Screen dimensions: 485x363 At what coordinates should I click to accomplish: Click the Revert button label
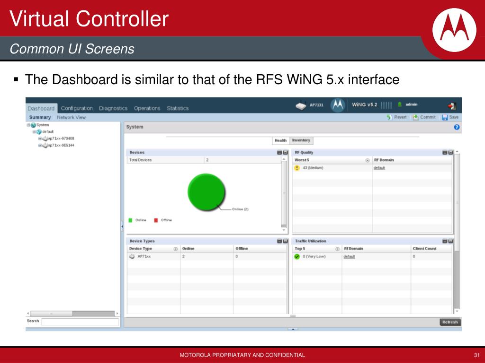(x=400, y=117)
